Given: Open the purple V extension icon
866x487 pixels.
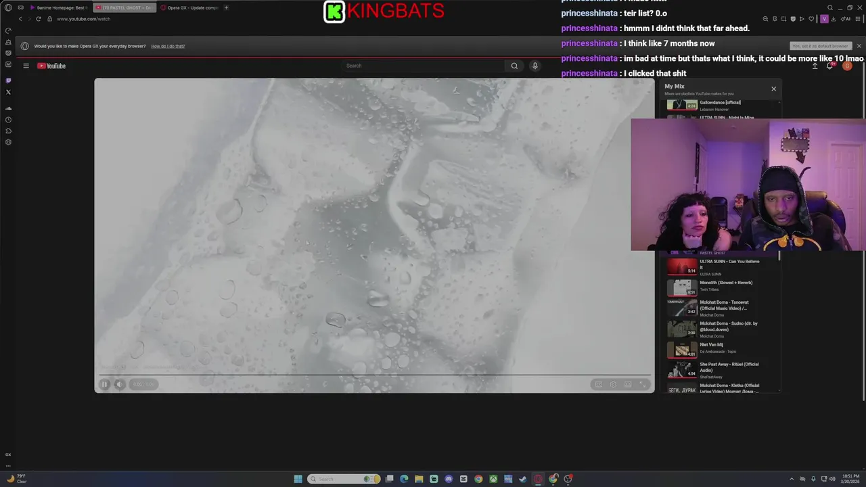Looking at the screenshot, I should [x=824, y=19].
